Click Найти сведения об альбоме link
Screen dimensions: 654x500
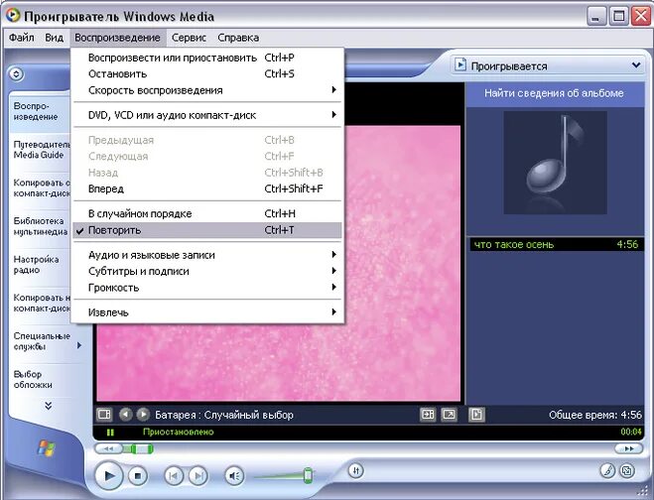click(x=554, y=93)
